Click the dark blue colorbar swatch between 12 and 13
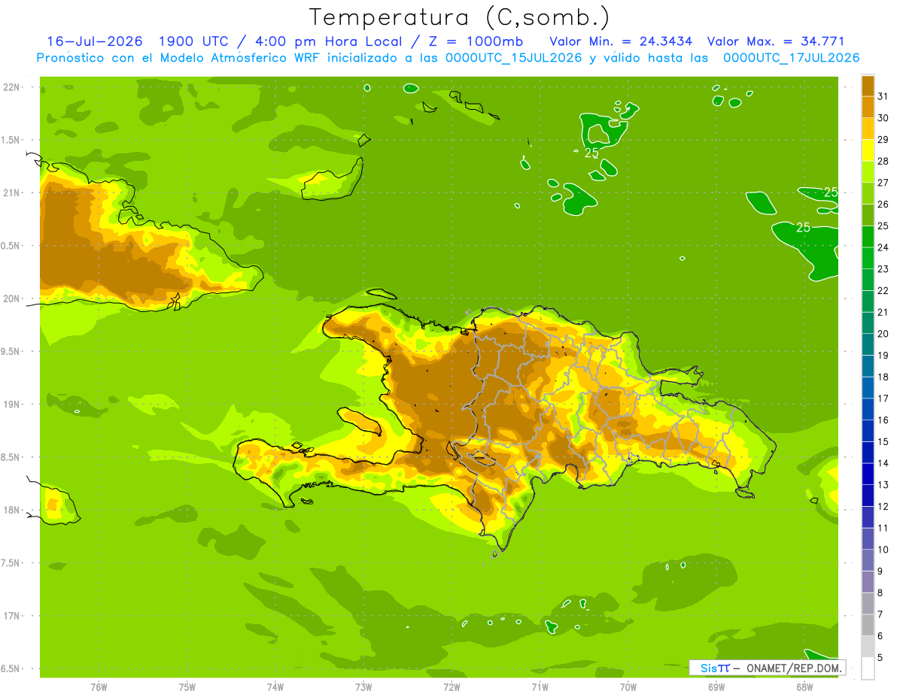 point(868,496)
